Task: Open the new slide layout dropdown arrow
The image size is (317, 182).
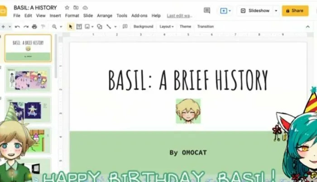Action: [10, 27]
